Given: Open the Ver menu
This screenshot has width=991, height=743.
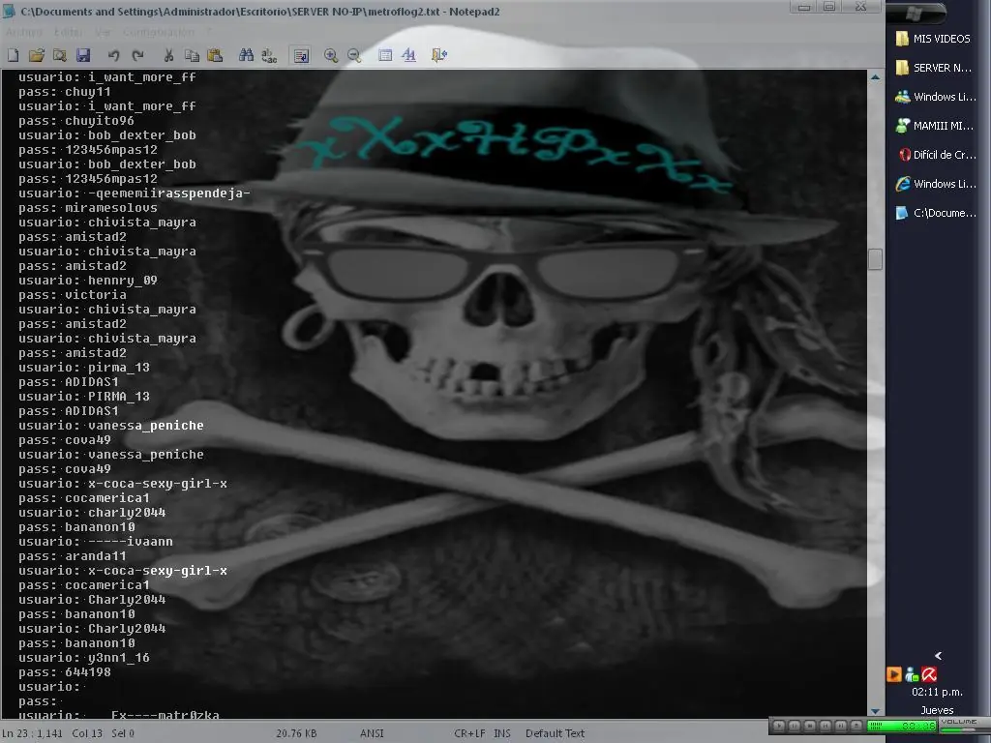Looking at the screenshot, I should pyautogui.click(x=103, y=32).
